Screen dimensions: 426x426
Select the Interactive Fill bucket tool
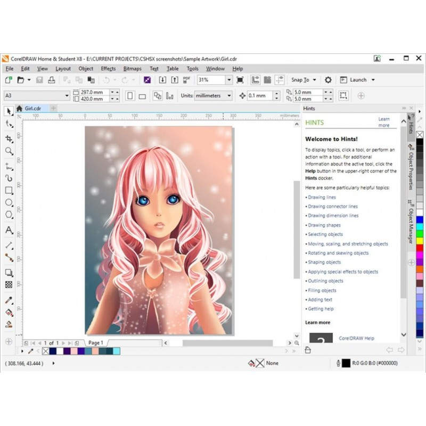(x=9, y=313)
